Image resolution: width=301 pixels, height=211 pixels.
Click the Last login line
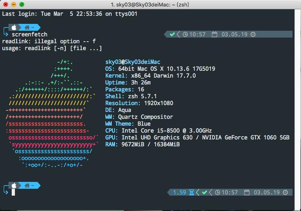point(70,14)
